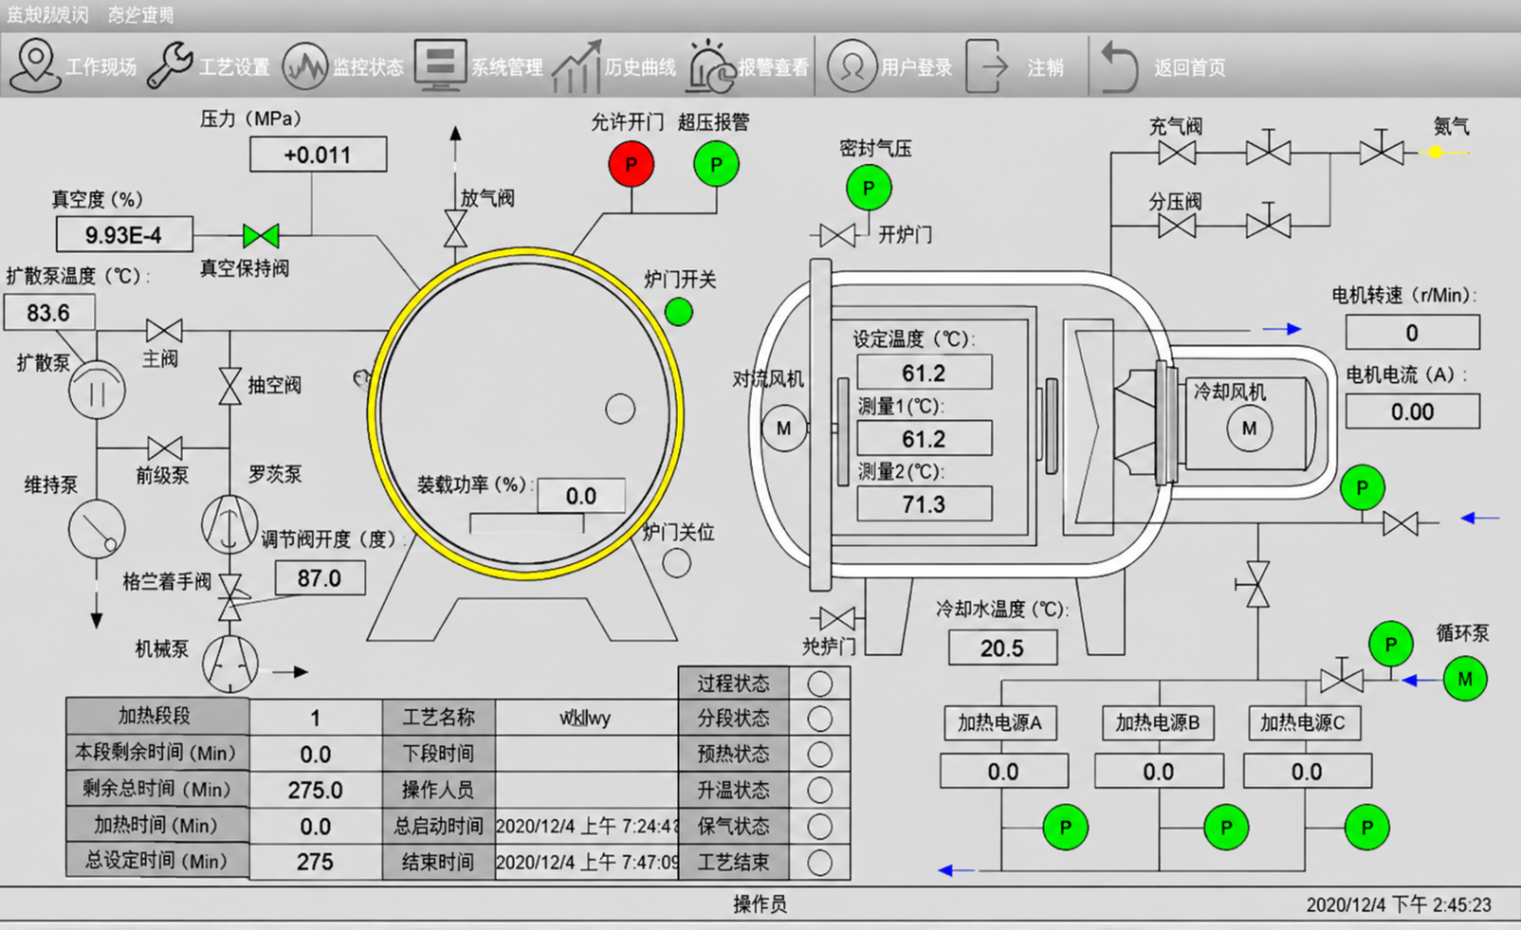Go back via 返回首页
1521x930 pixels.
[1163, 66]
